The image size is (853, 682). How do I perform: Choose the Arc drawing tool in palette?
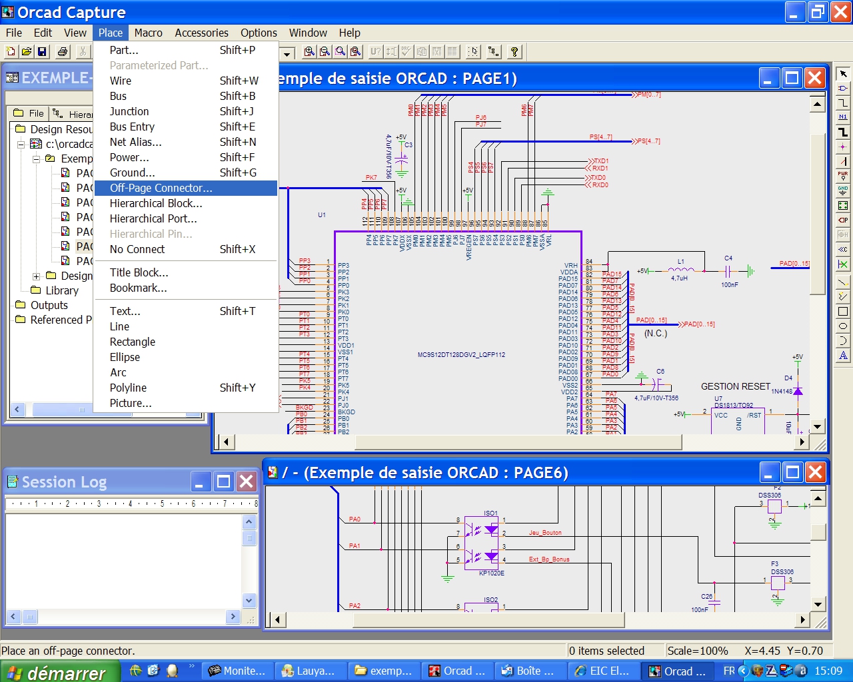pyautogui.click(x=843, y=341)
